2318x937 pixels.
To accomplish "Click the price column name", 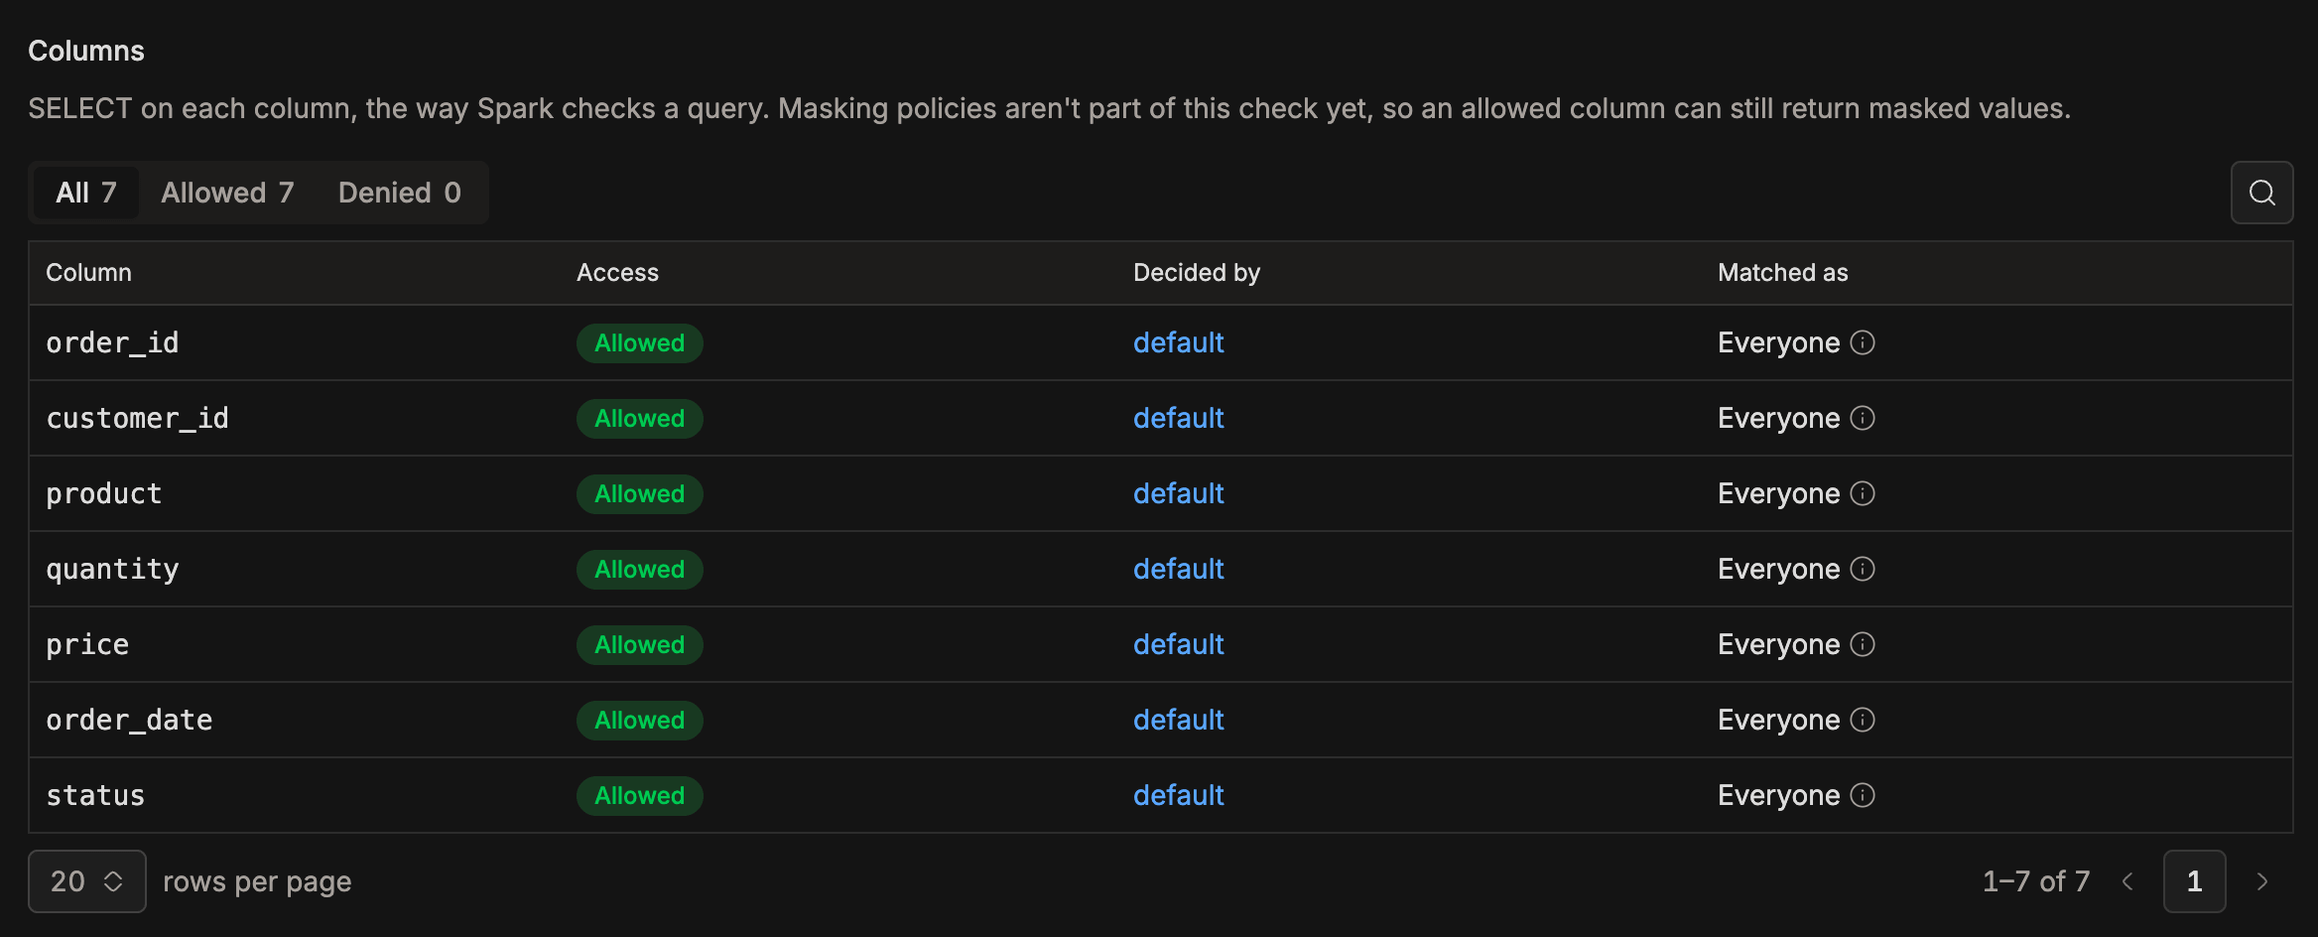I will coord(87,645).
